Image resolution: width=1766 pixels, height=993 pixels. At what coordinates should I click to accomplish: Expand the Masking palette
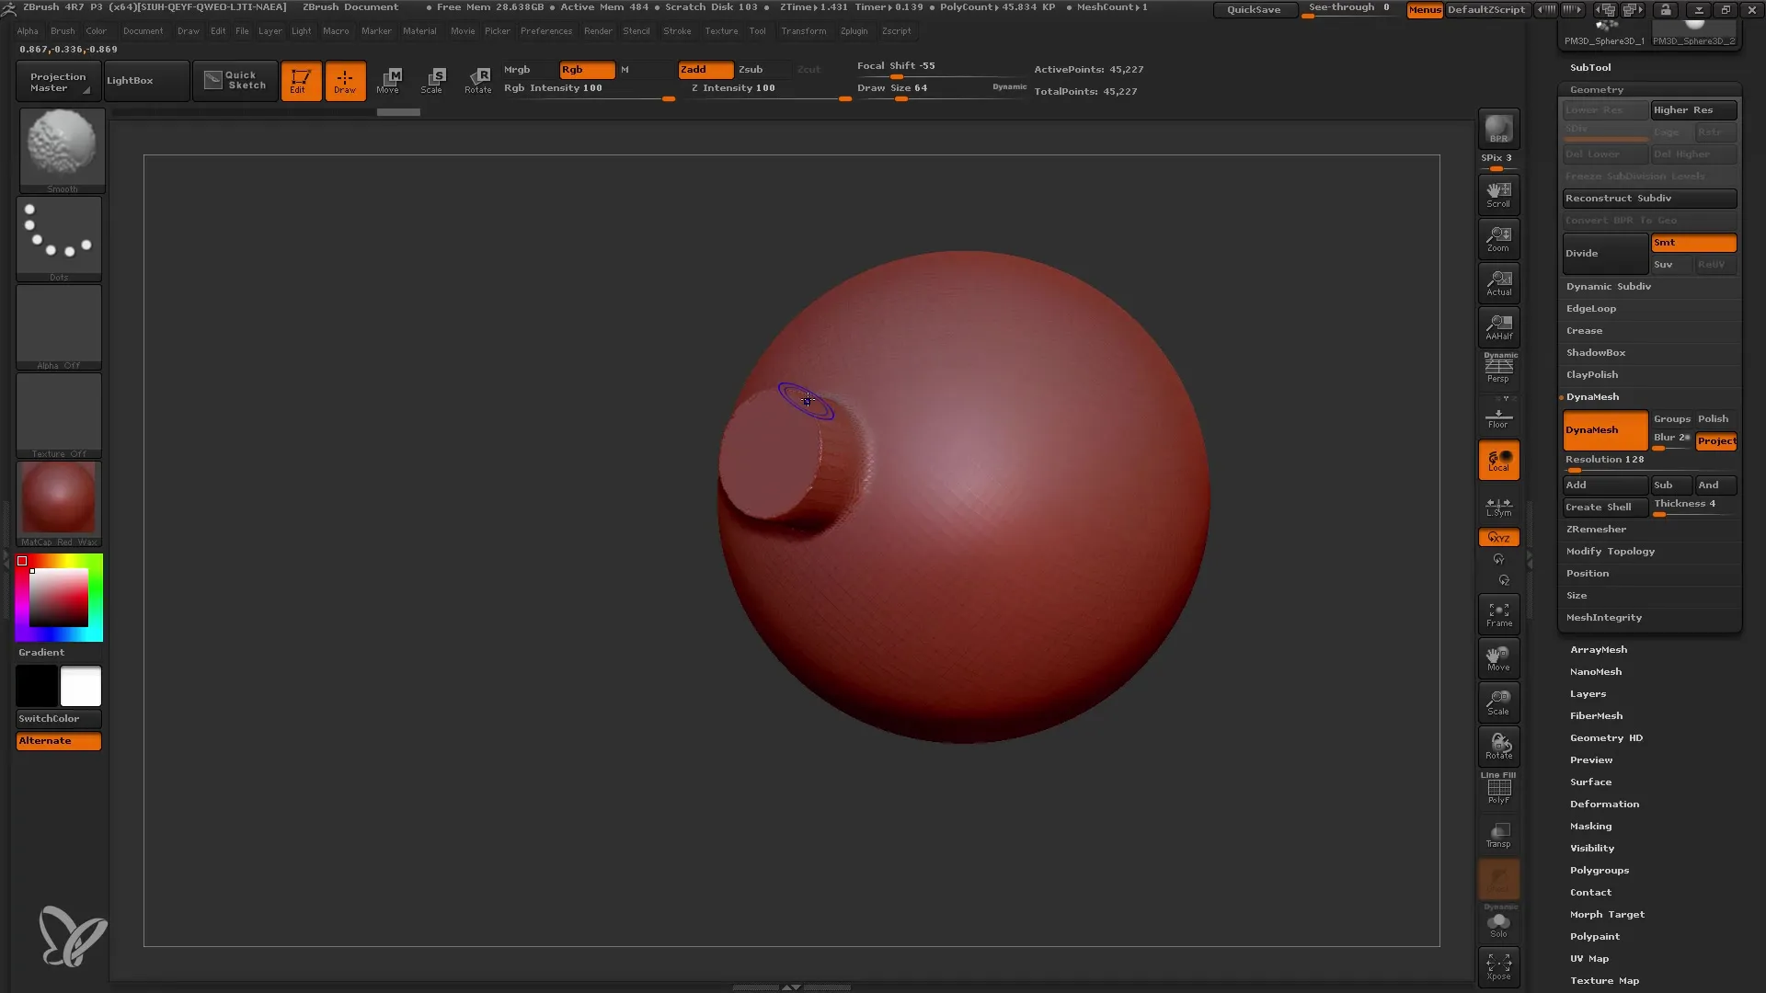tap(1590, 827)
